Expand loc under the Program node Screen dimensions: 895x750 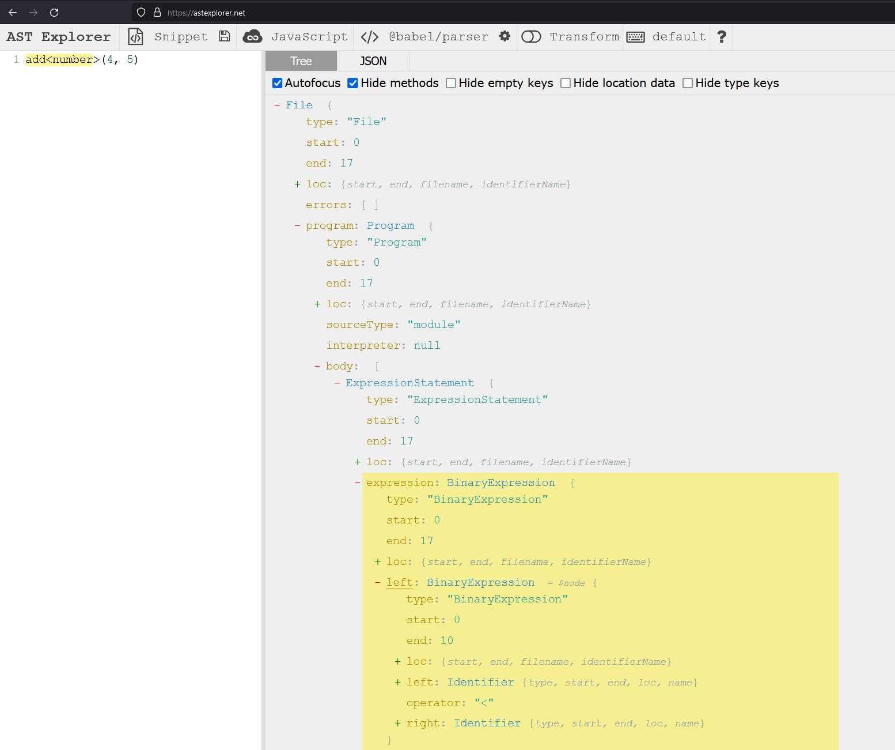pyautogui.click(x=317, y=304)
